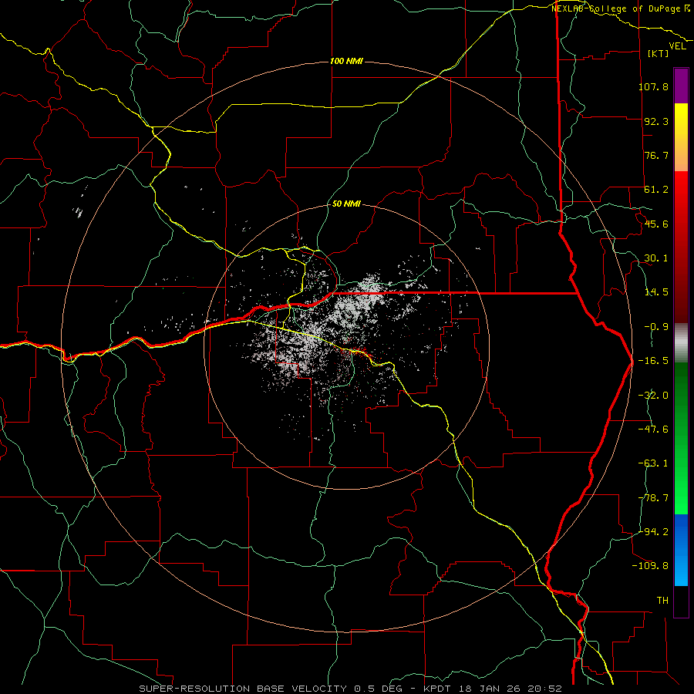Click the [KT] units label
This screenshot has width=694, height=694.
pyautogui.click(x=659, y=53)
